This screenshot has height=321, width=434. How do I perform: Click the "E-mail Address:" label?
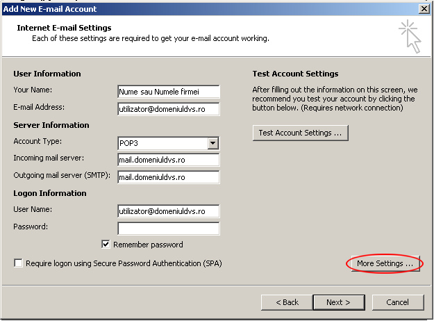[39, 107]
